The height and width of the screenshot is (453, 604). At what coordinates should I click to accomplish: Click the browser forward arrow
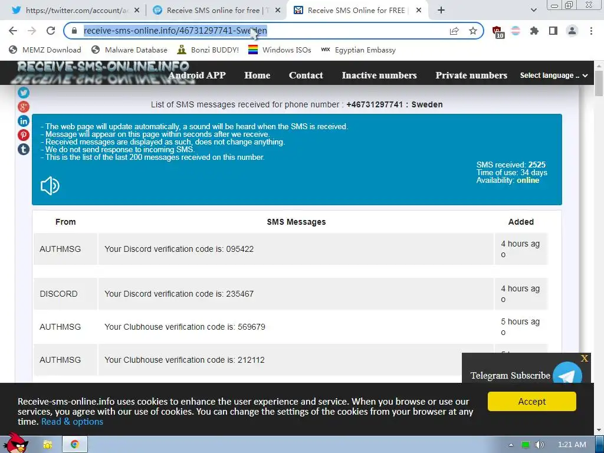point(32,31)
